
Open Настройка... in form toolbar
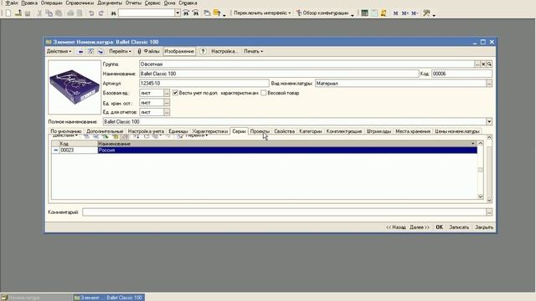224,51
